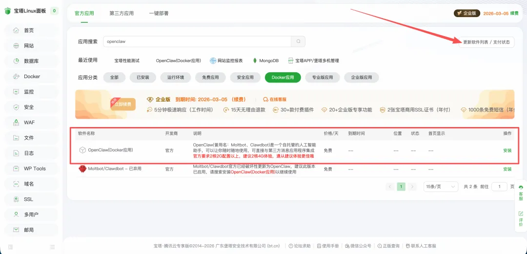Open recent 网站监控报表 shortcut
527x254 pixels.
226,61
